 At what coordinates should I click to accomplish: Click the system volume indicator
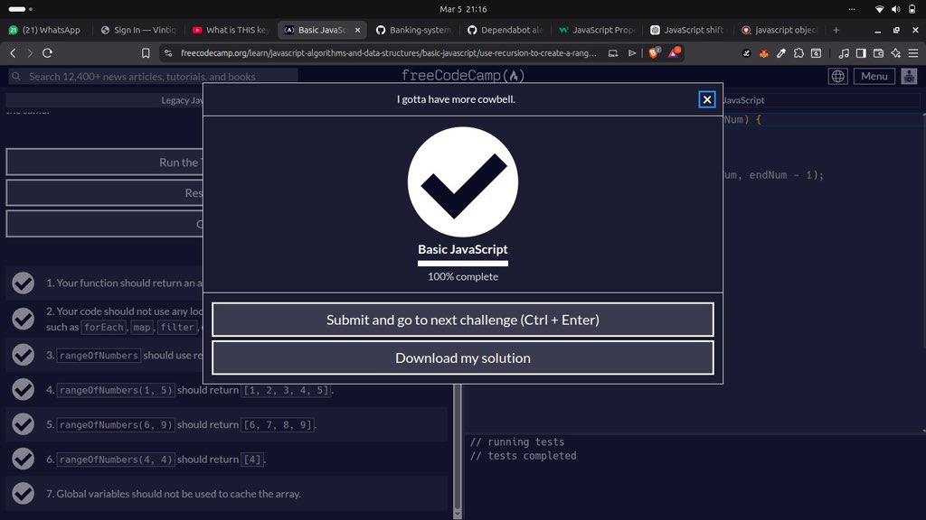coord(896,9)
